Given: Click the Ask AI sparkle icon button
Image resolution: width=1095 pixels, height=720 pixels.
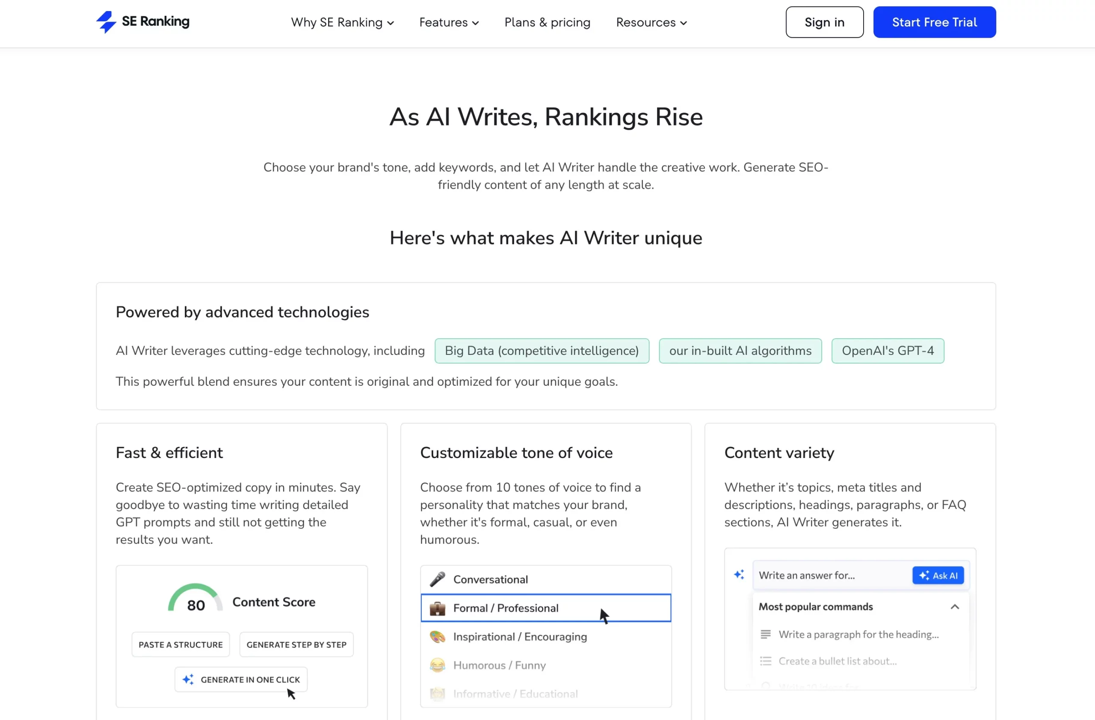Looking at the screenshot, I should click(938, 575).
